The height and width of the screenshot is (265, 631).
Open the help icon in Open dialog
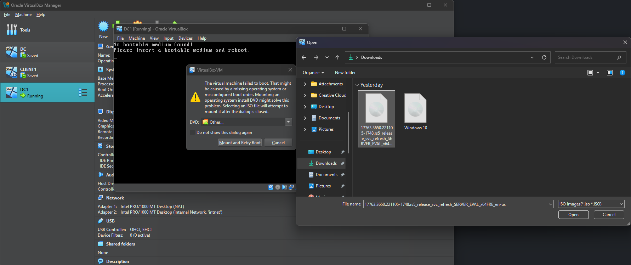[622, 73]
